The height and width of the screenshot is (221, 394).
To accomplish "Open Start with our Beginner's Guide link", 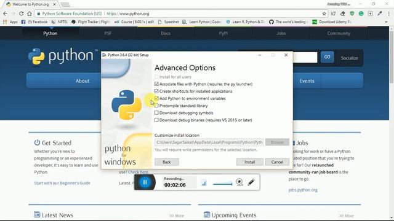I will click(62, 183).
